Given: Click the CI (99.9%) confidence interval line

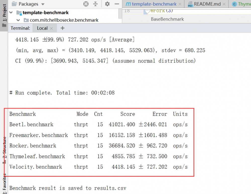Looking at the screenshot, I should pos(105,61).
